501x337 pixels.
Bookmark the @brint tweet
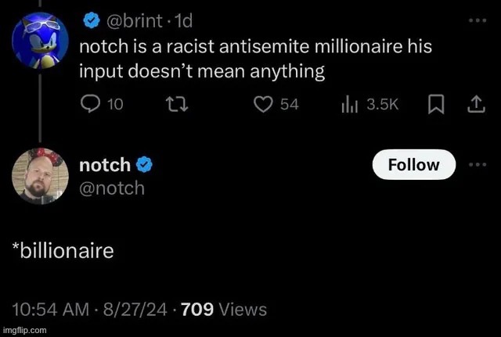(x=437, y=105)
